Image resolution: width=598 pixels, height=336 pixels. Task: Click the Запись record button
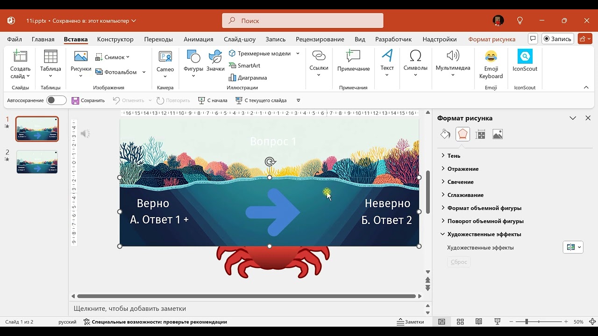pos(558,39)
